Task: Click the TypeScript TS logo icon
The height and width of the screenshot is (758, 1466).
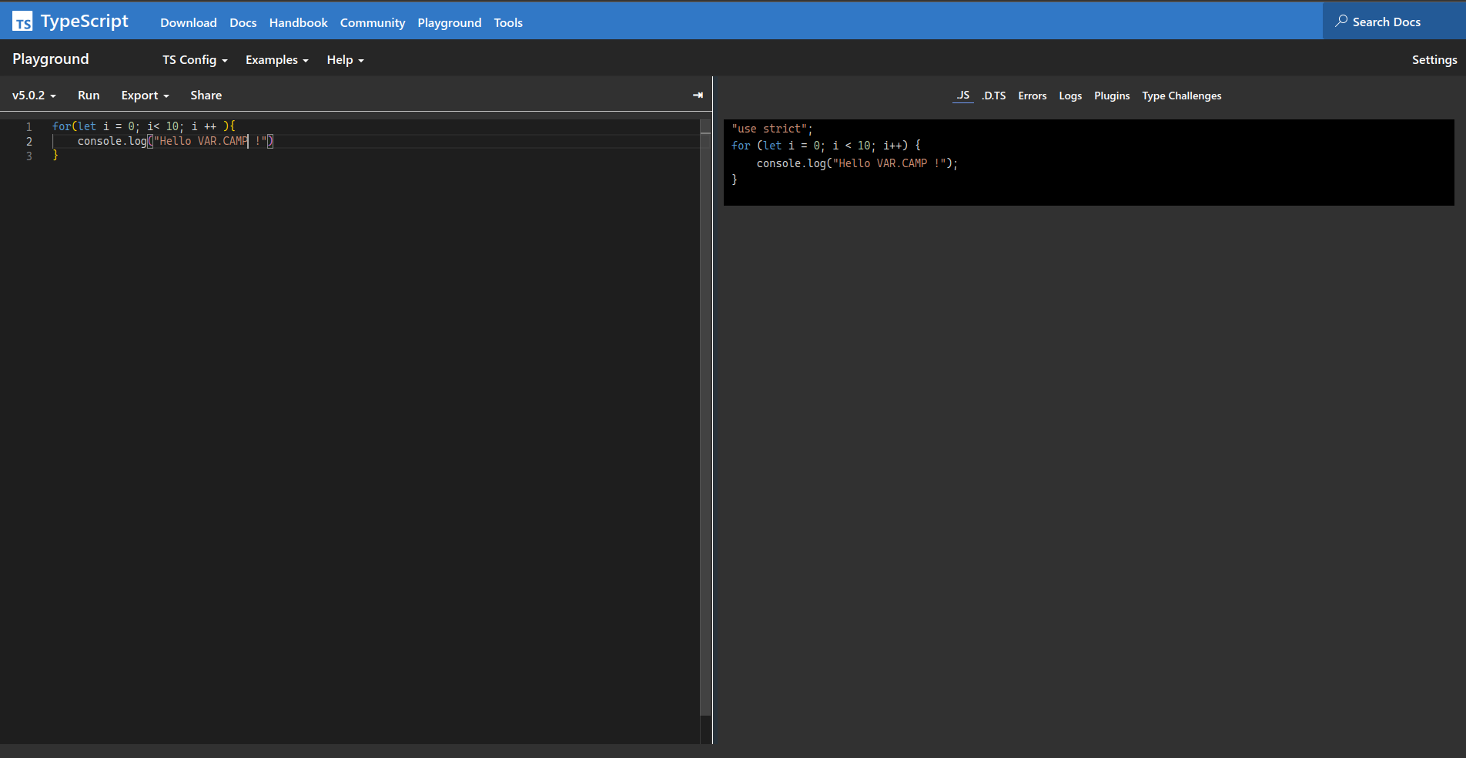Action: 22,22
